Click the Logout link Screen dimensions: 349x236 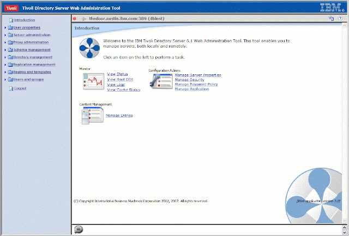coord(20,88)
